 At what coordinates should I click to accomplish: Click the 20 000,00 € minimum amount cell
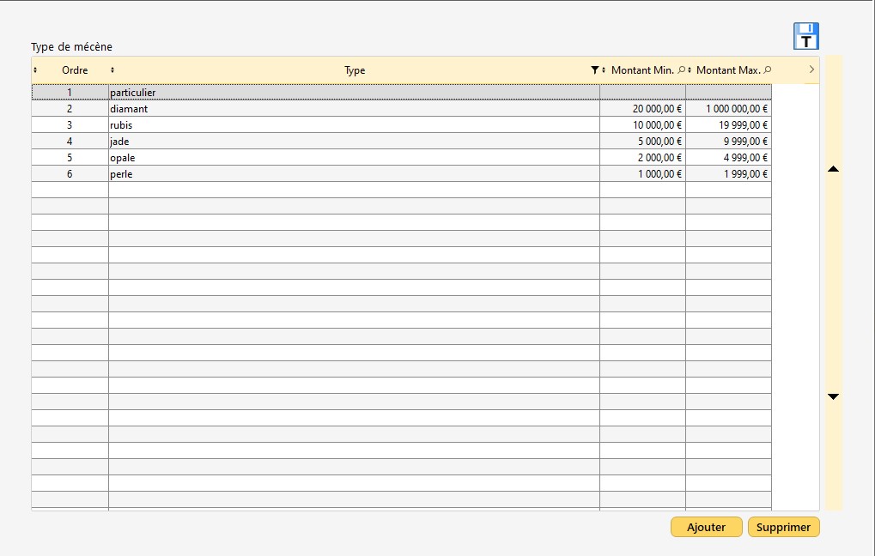(x=642, y=109)
